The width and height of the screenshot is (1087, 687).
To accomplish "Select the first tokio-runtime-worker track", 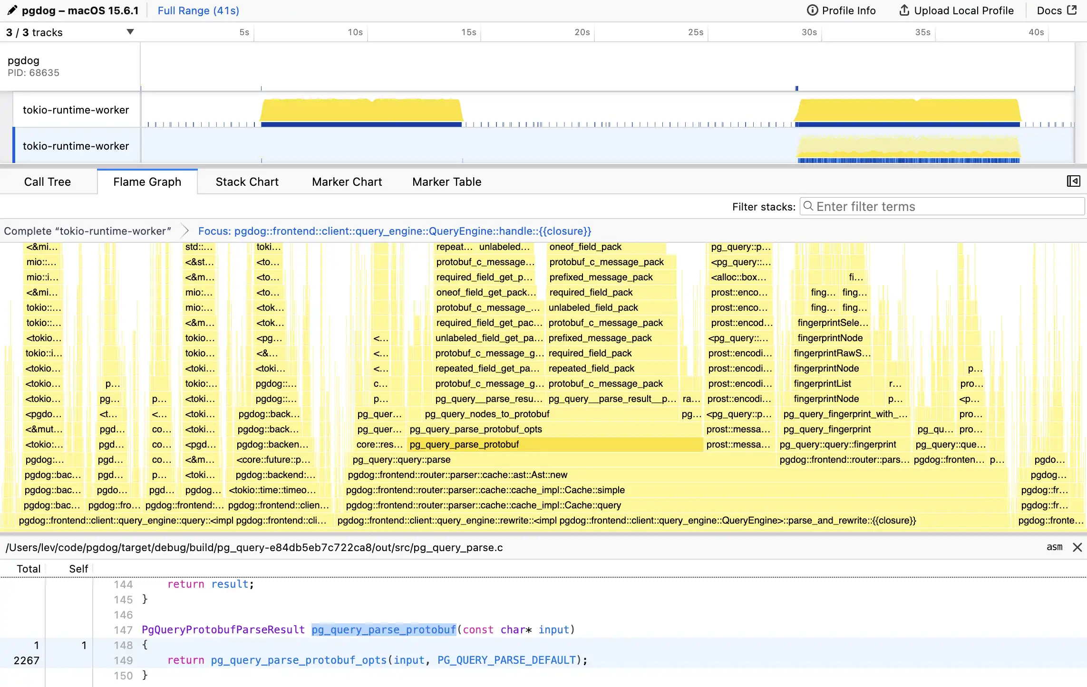I will [76, 110].
